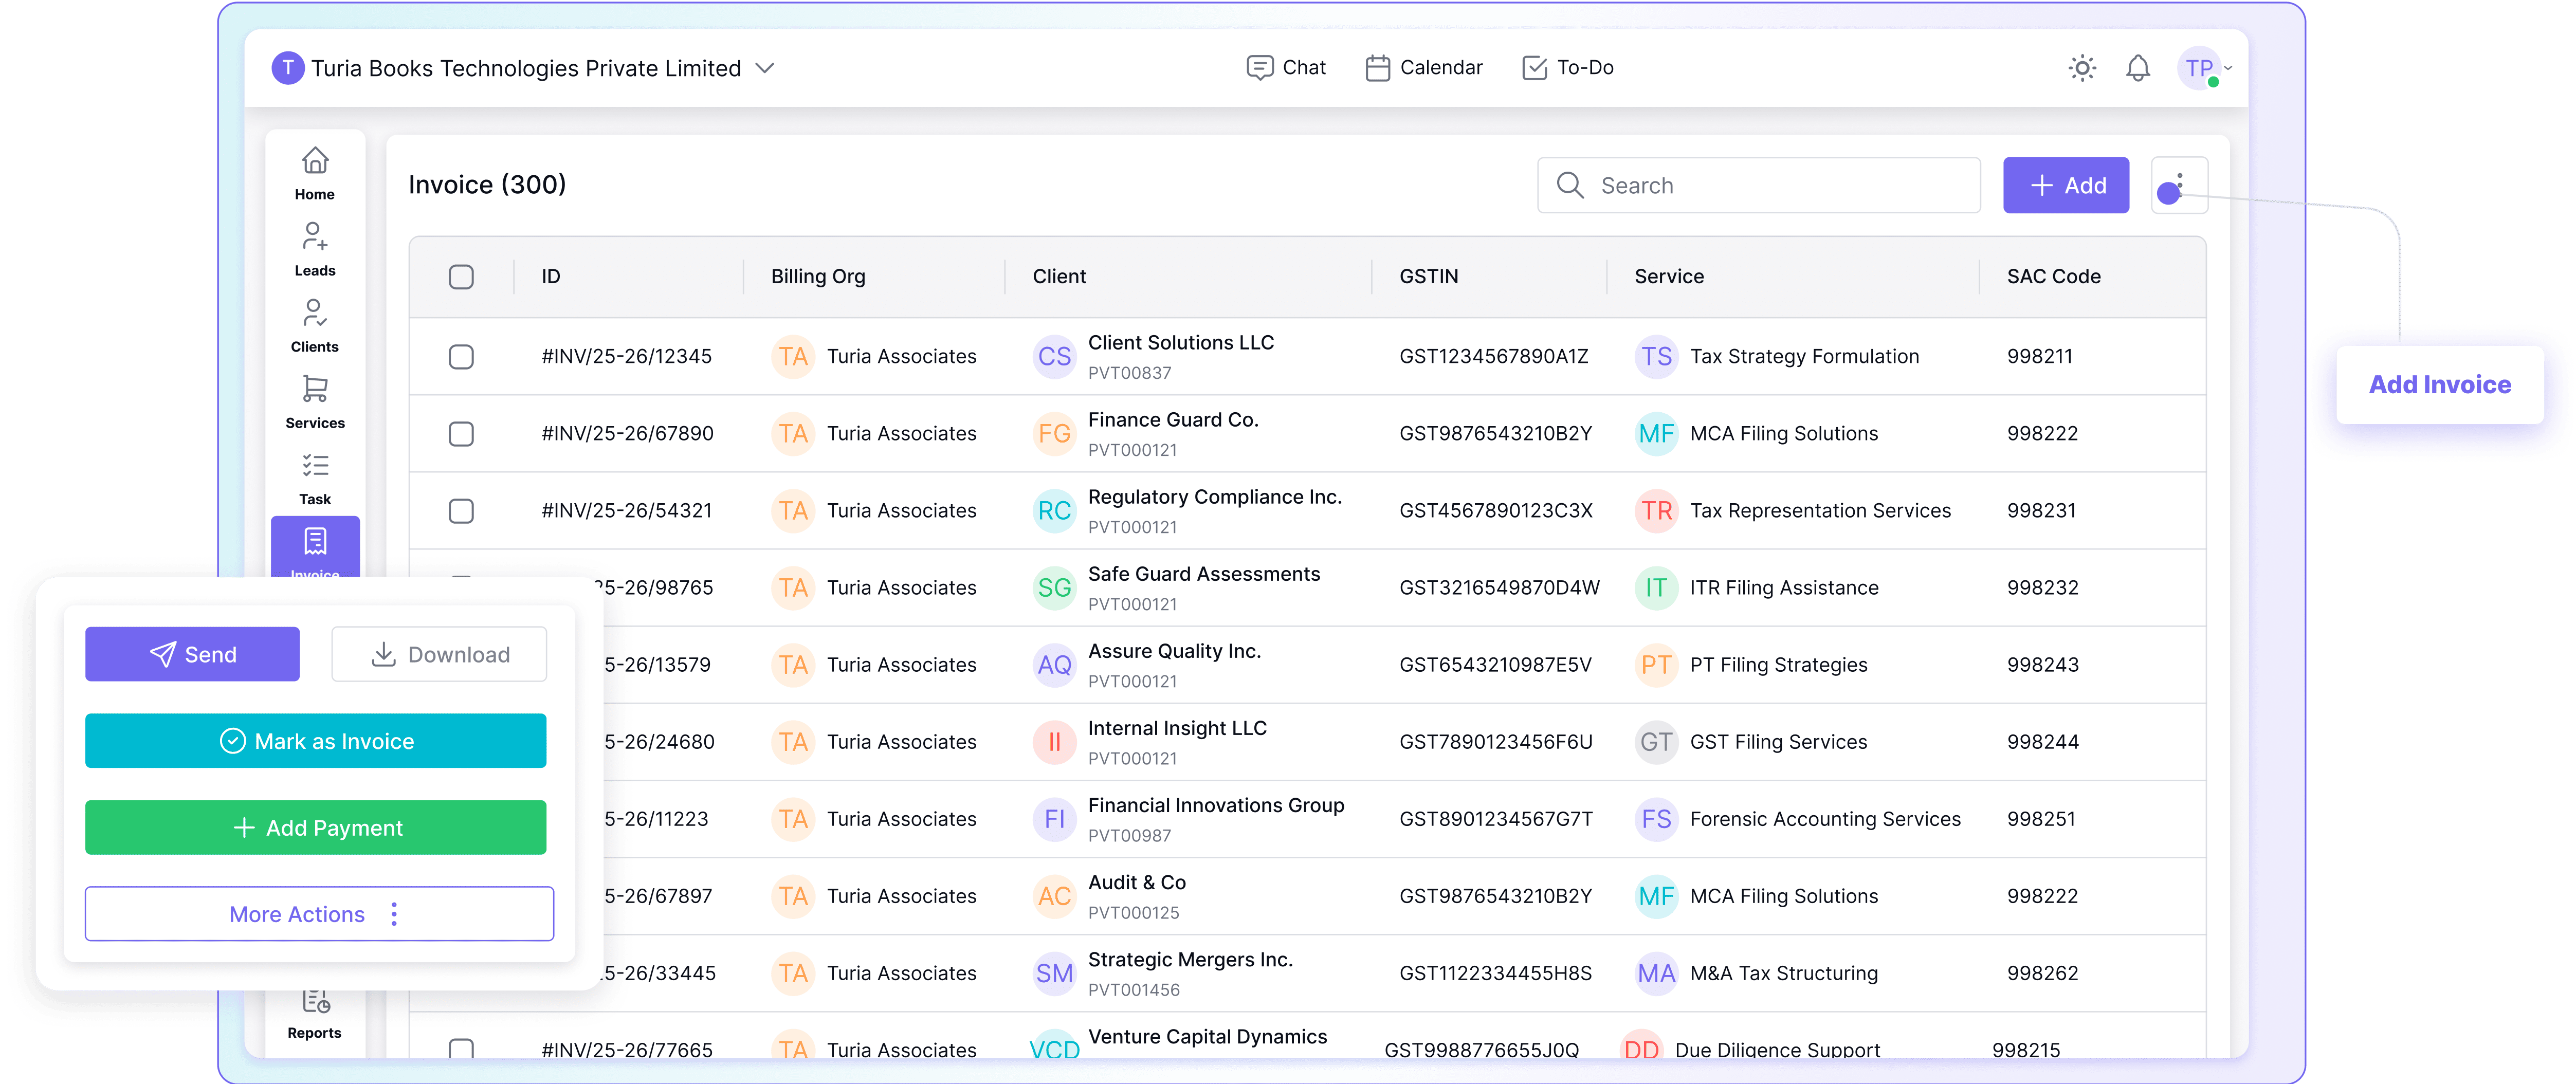Image resolution: width=2576 pixels, height=1084 pixels.
Task: Click client name Client Solutions LLC
Action: click(1180, 343)
